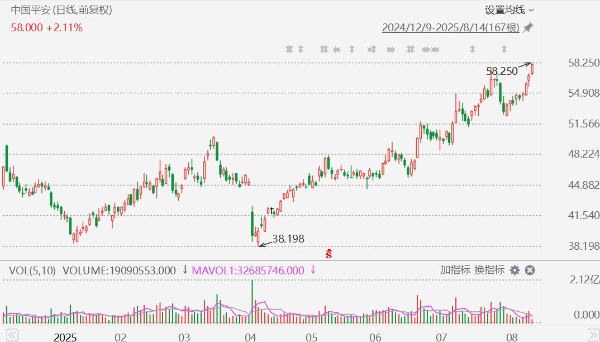This screenshot has width=600, height=342.
Task: Click the 58.250 high annotation beside the arrow
Action: pyautogui.click(x=502, y=71)
